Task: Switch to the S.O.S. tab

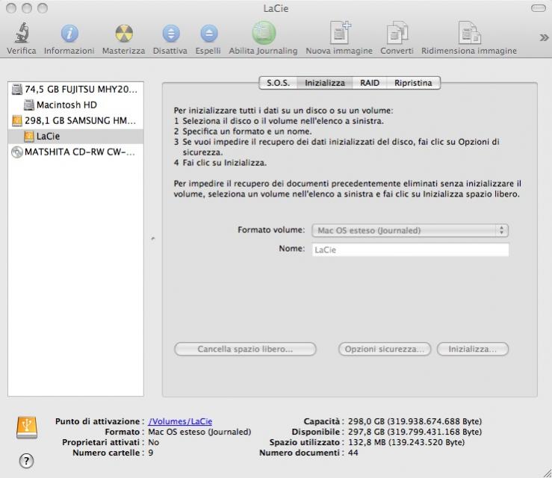Action: [278, 83]
